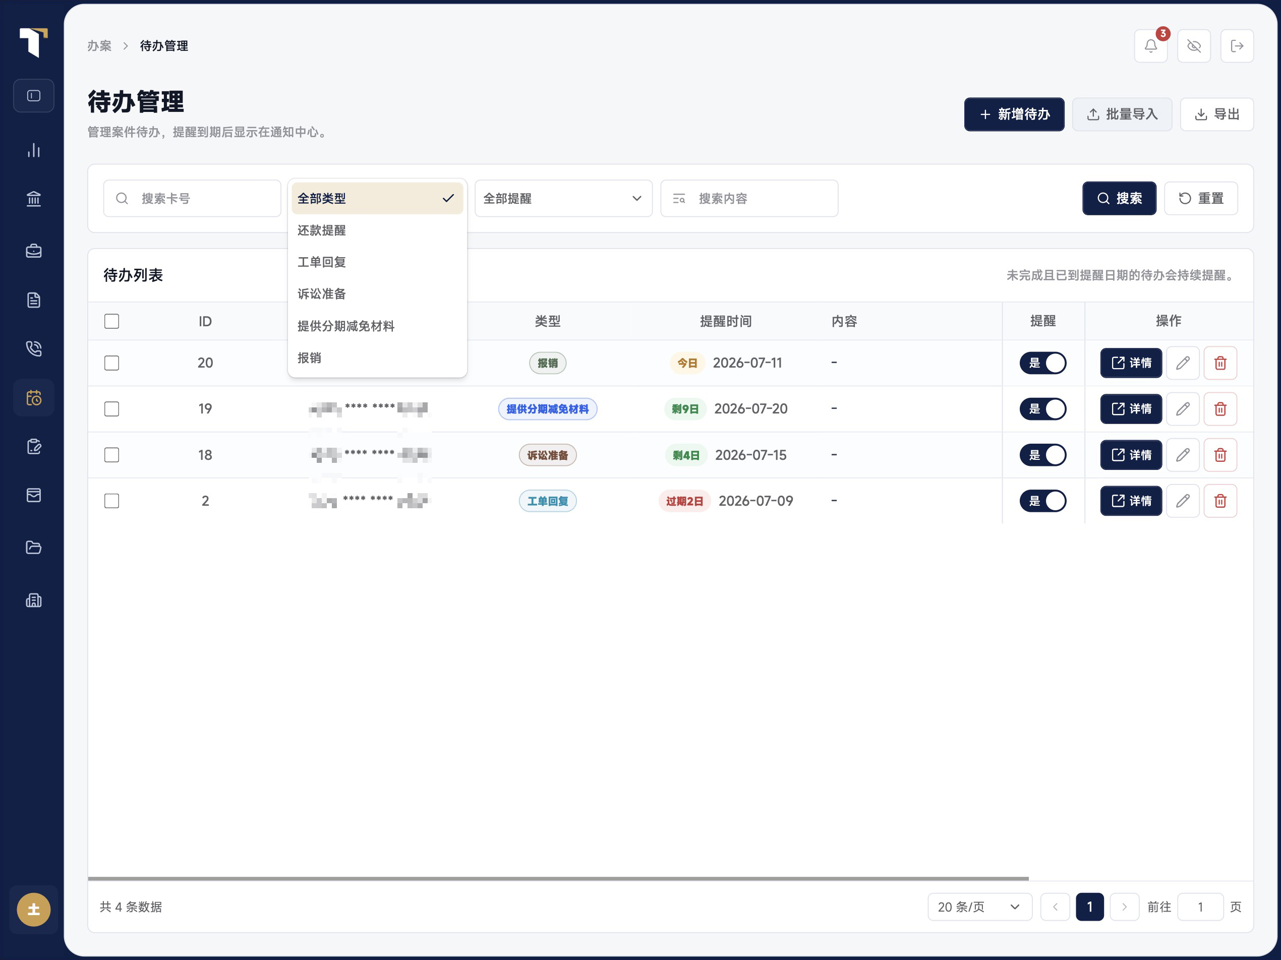Viewport: 1281px width, 960px height.
Task: Click the logout icon in header
Action: 1237,46
